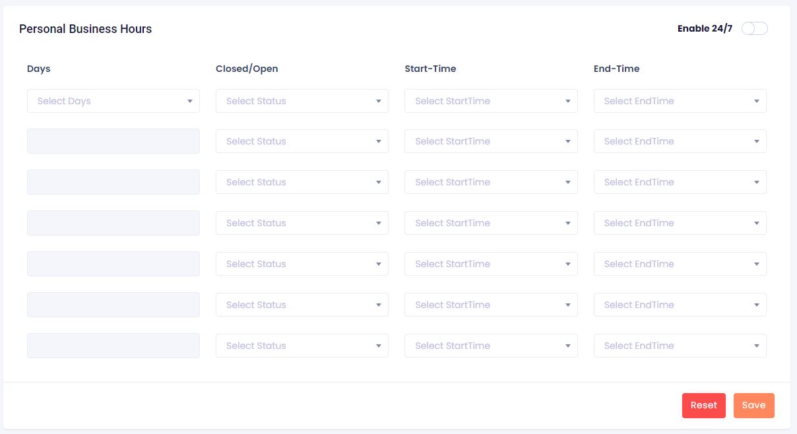Viewport: 797px width, 434px height.
Task: Click arrow icon on fifth row Select StartTime
Action: pos(567,264)
